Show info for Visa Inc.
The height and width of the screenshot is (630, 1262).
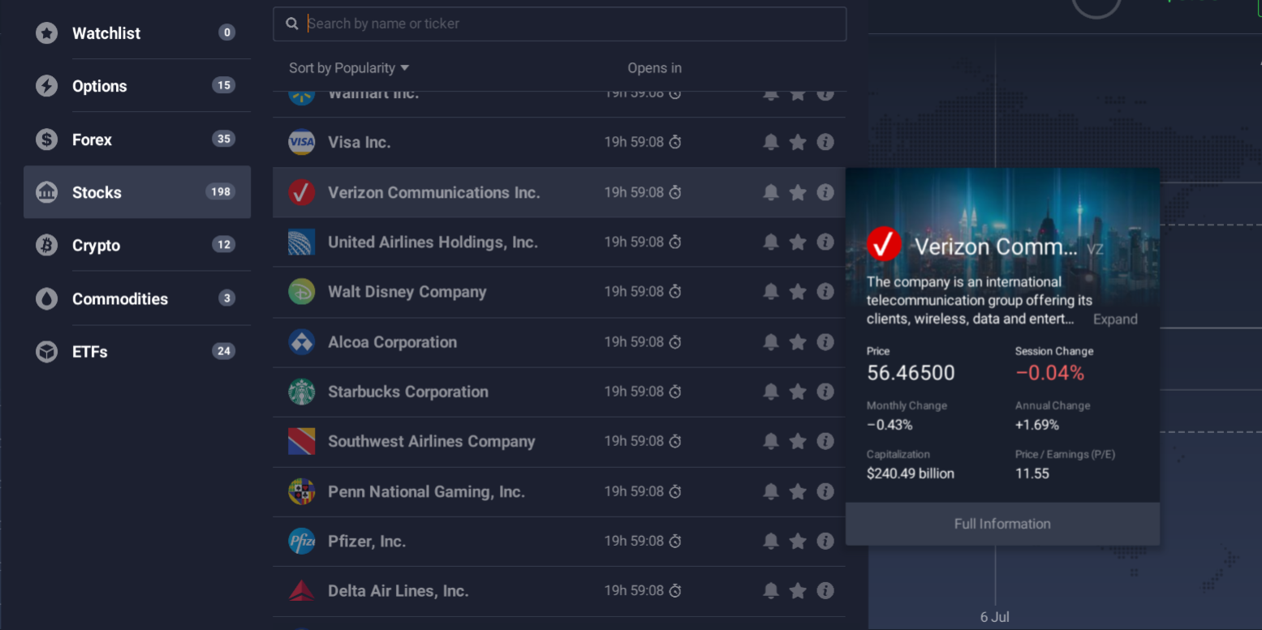click(x=825, y=142)
